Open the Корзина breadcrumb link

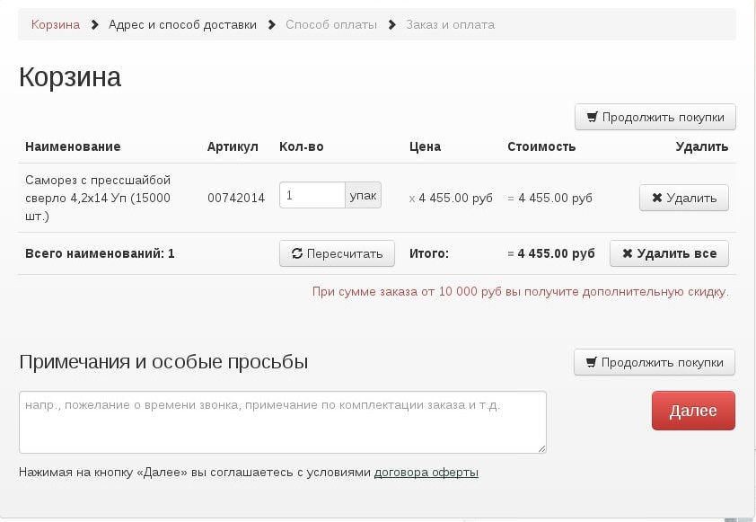click(55, 24)
